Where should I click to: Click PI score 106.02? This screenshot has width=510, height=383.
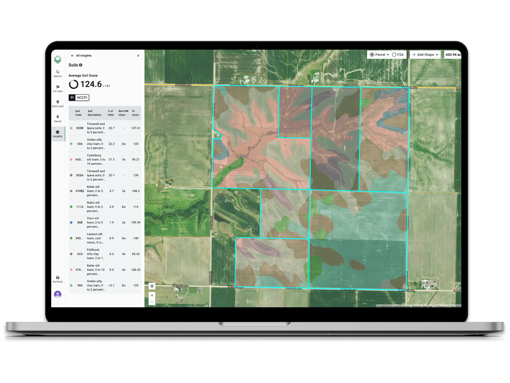136,270
